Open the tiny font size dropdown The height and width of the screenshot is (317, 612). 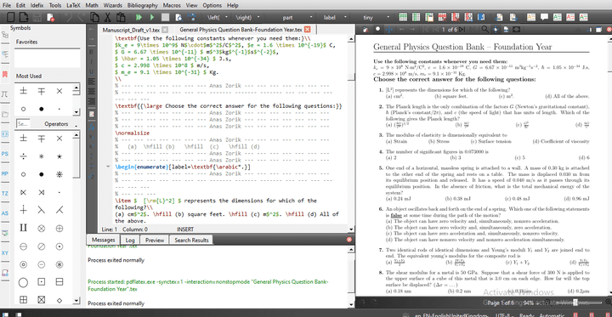tap(375, 17)
